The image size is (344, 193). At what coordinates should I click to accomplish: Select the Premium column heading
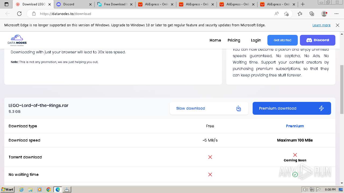tap(295, 126)
